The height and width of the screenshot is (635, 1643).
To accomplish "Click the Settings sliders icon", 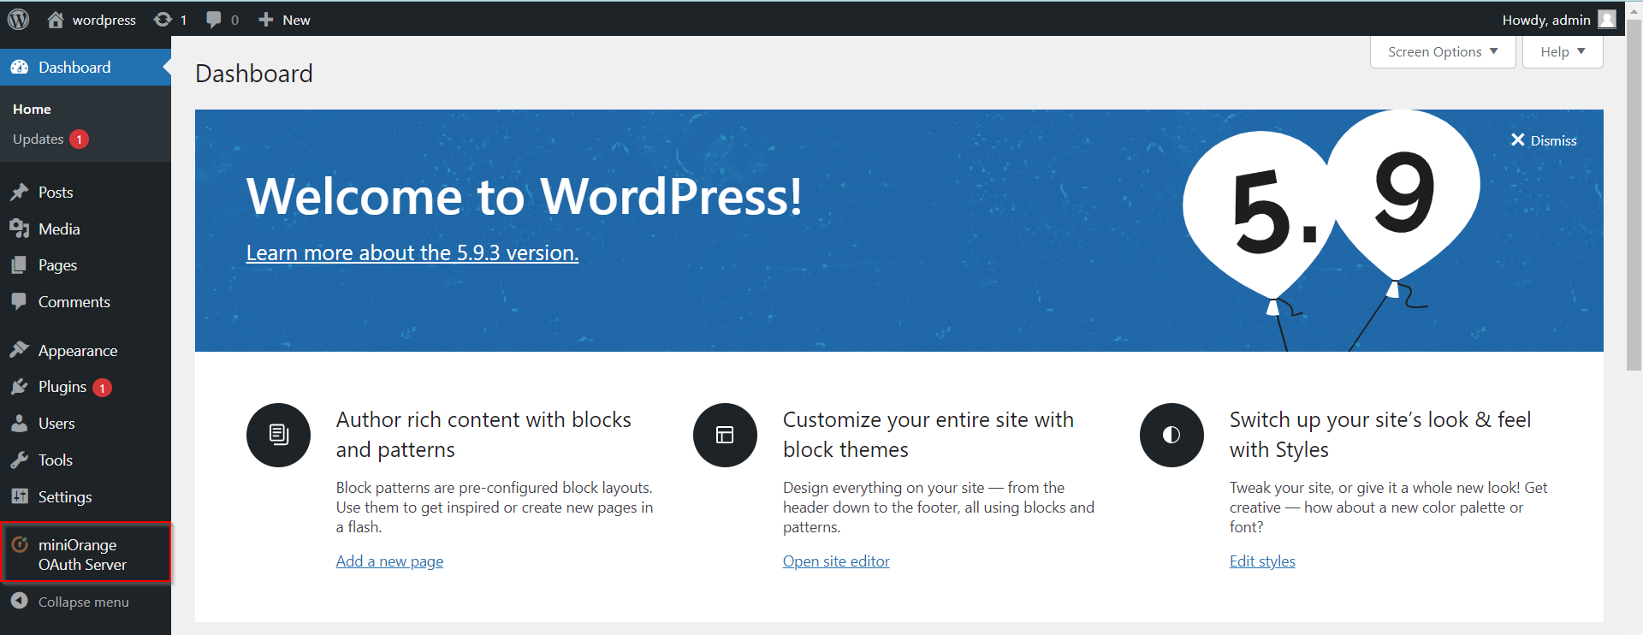I will pyautogui.click(x=19, y=496).
